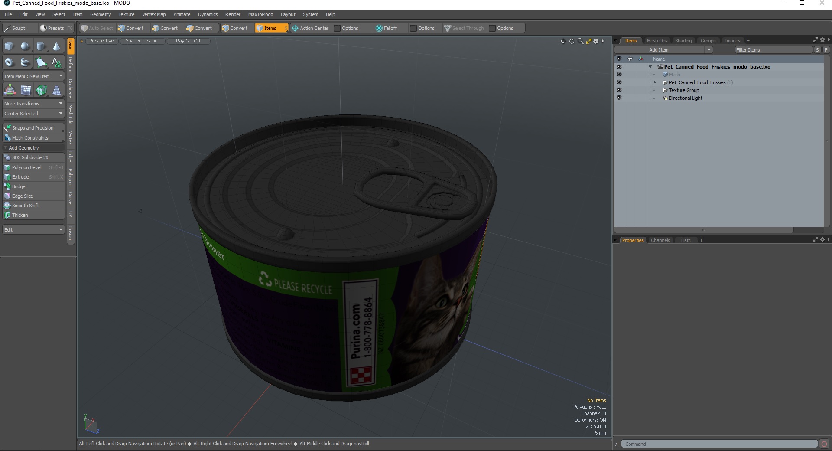The image size is (832, 451).
Task: Toggle visibility of the scene file row
Action: coord(619,67)
